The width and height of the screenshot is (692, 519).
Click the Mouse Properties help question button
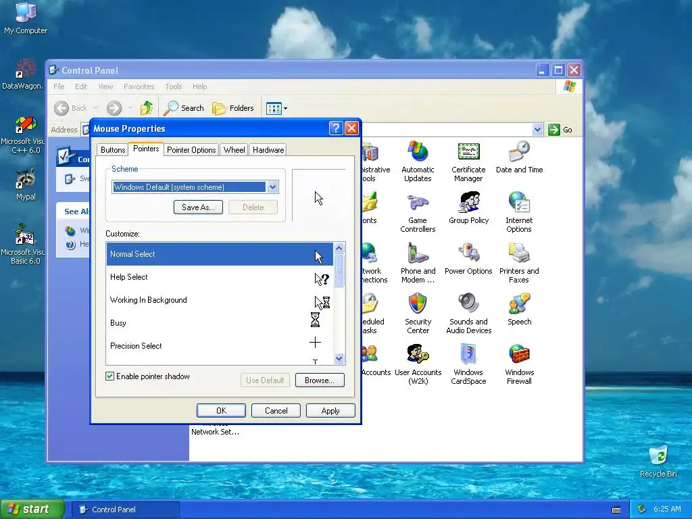point(336,128)
